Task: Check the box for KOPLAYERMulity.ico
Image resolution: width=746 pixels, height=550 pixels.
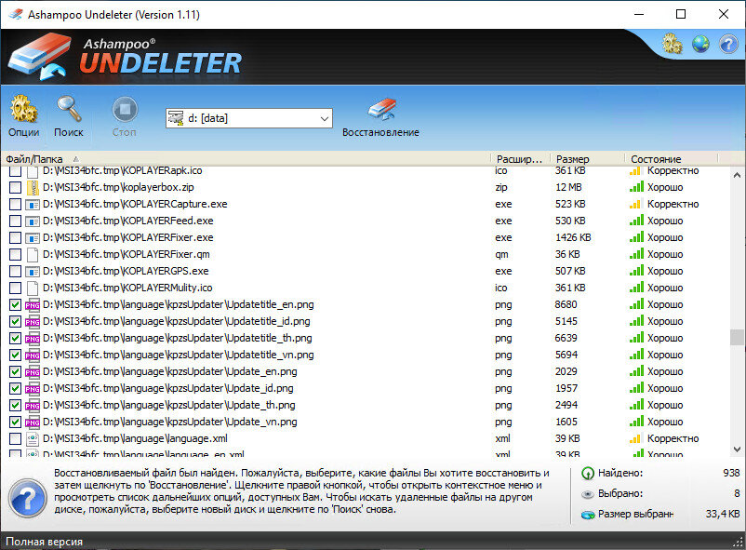Action: coord(15,288)
